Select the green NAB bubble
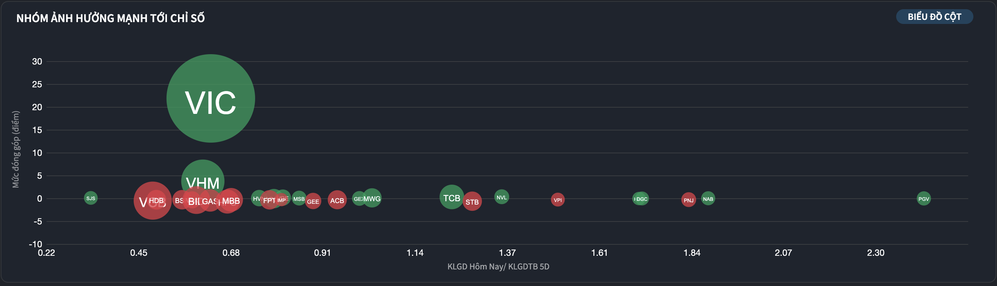The width and height of the screenshot is (997, 286). [x=708, y=199]
